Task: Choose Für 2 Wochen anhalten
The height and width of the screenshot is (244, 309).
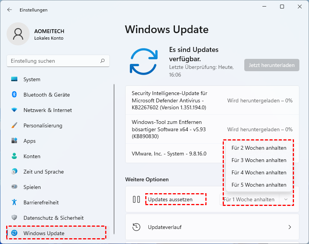Action: click(259, 148)
